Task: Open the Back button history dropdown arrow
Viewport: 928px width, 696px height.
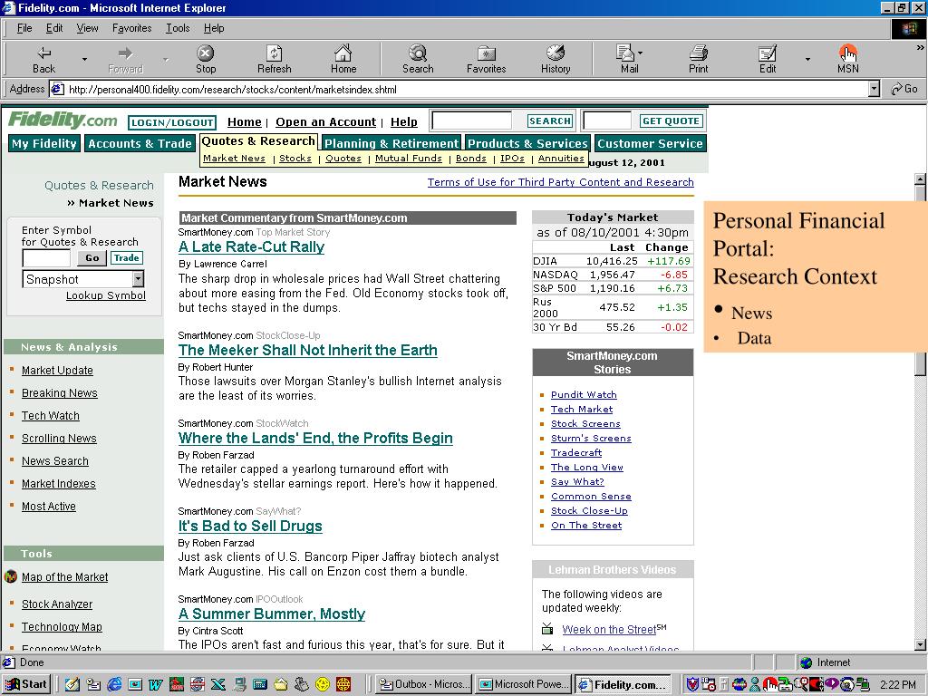Action: coord(84,59)
